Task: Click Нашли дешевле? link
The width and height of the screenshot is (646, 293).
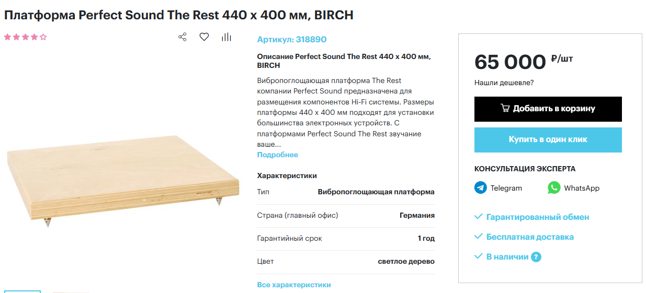Action: click(504, 83)
